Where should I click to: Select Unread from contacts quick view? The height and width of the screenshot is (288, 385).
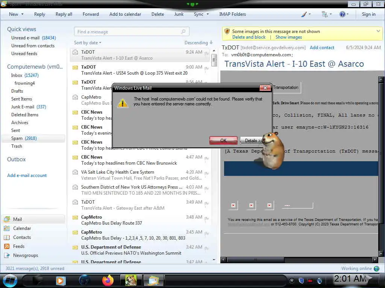click(33, 45)
